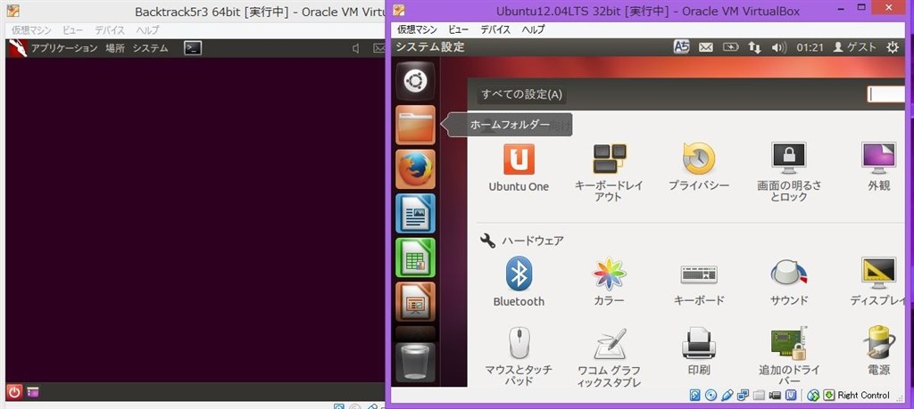The height and width of the screenshot is (409, 914).
Task: Open ビュー menu in Backtrack VM window
Action: 73,30
